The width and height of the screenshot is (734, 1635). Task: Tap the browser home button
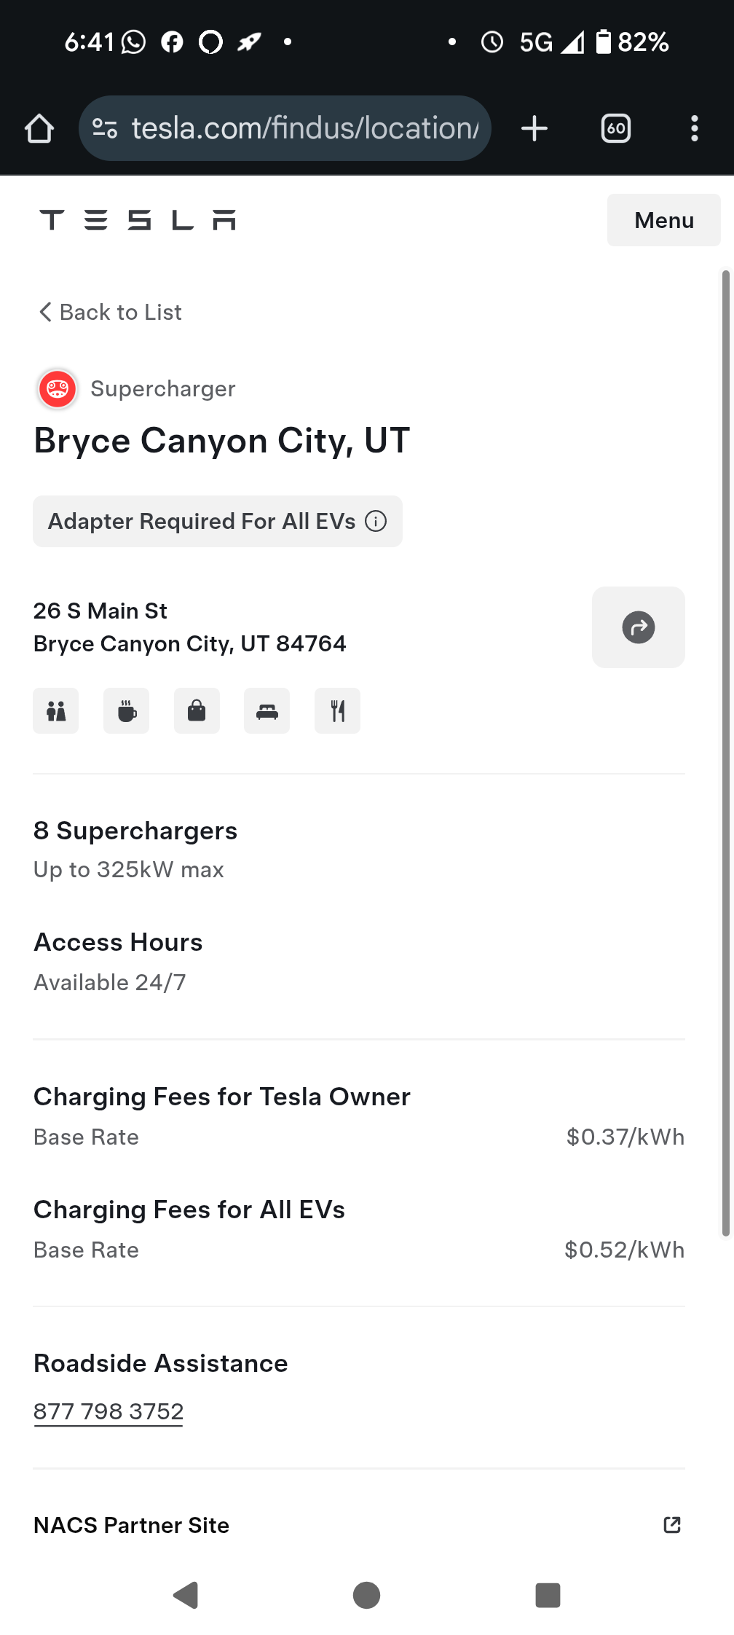coord(39,128)
